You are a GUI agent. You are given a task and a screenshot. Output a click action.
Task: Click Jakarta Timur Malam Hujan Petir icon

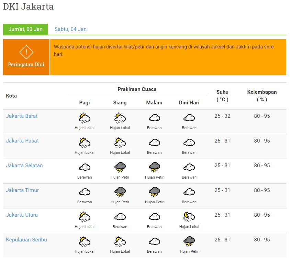pyautogui.click(x=154, y=192)
